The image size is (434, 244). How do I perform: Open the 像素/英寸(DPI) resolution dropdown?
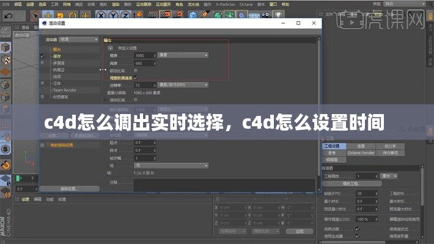pos(183,85)
